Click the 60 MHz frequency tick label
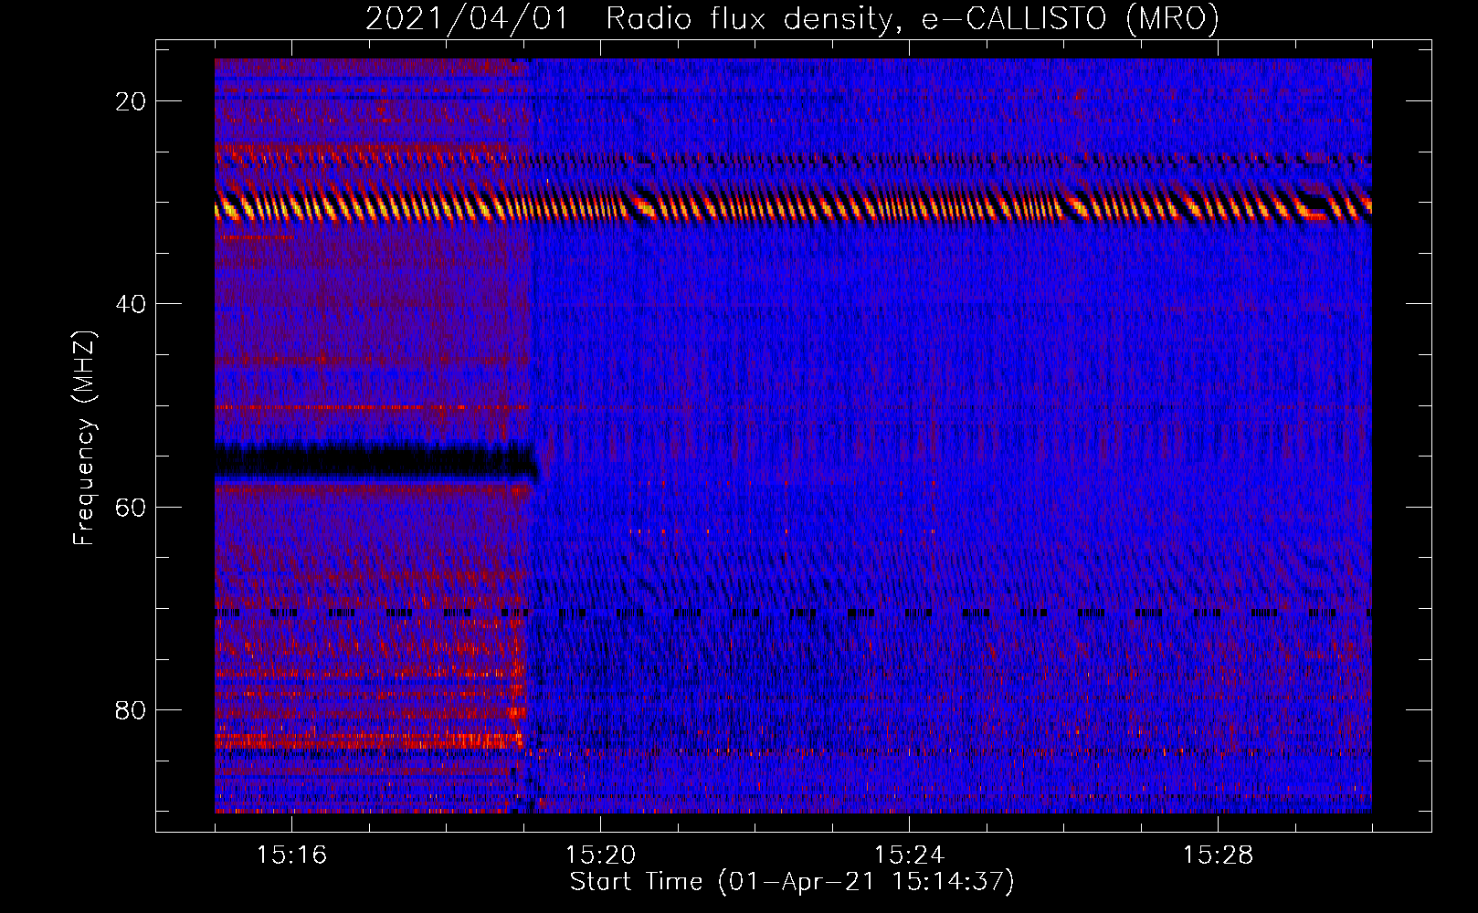The height and width of the screenshot is (913, 1478). coord(132,507)
